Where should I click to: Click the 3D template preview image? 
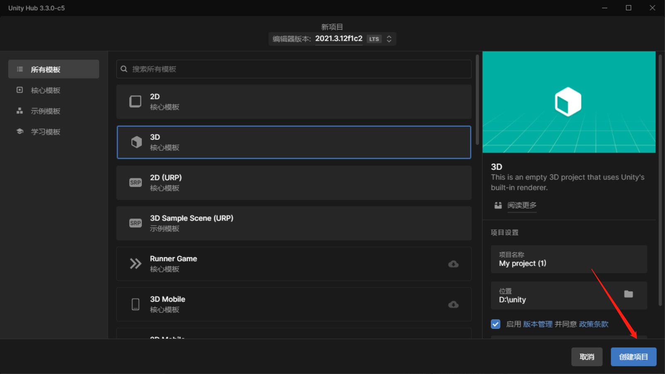569,102
